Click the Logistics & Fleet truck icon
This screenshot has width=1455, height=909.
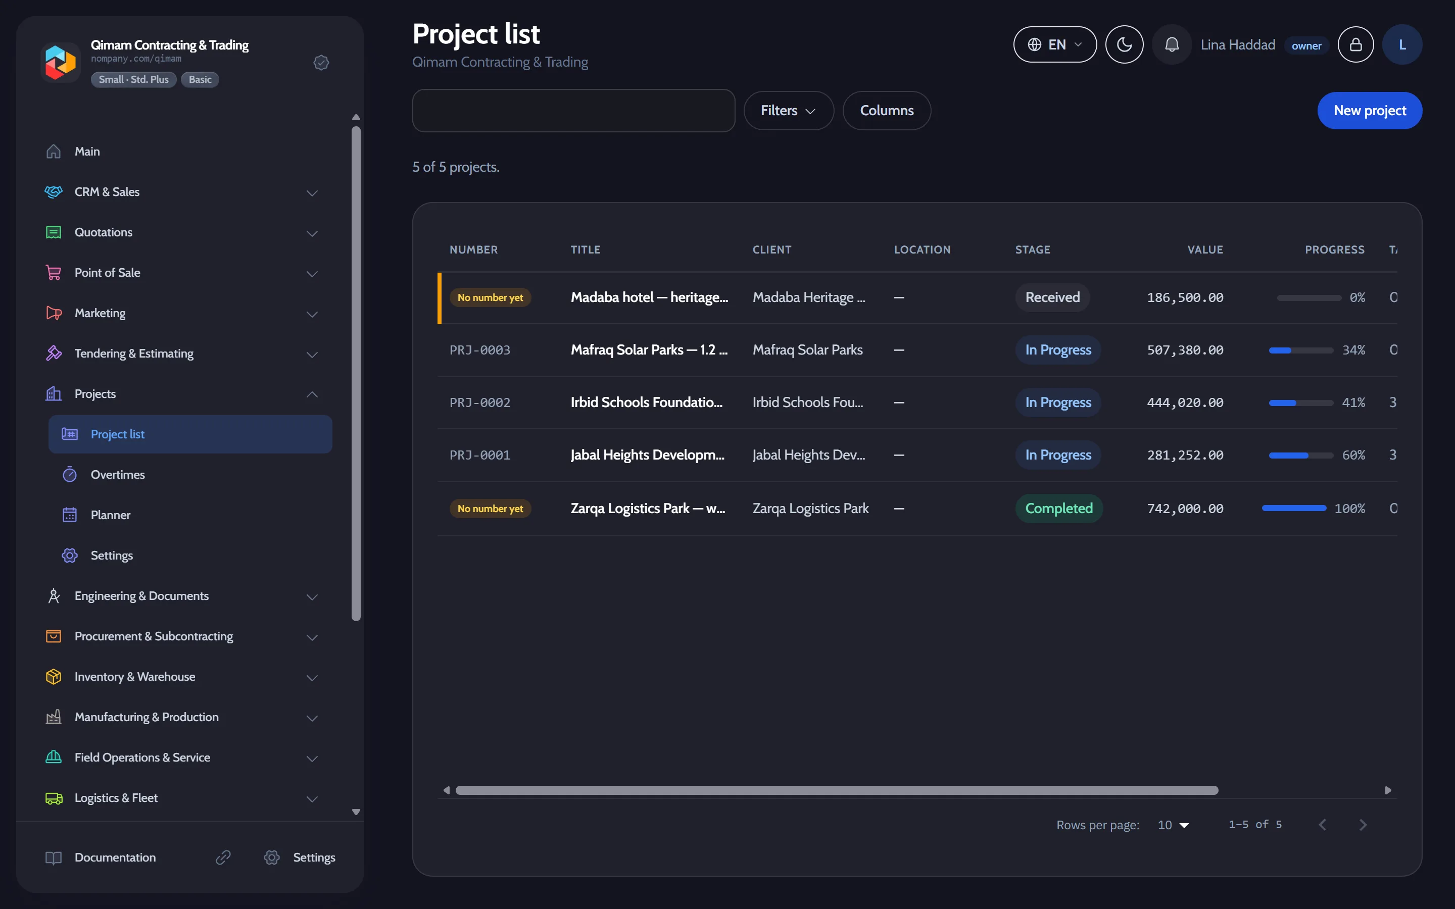[54, 798]
